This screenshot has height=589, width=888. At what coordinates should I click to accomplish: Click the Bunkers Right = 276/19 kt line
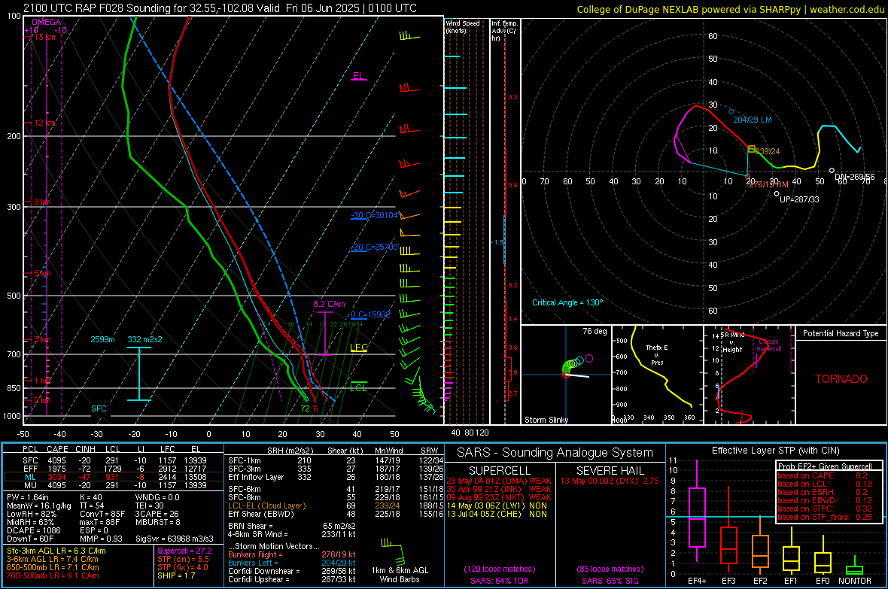point(292,554)
